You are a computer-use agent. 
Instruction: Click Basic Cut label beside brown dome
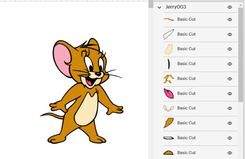(x=186, y=153)
